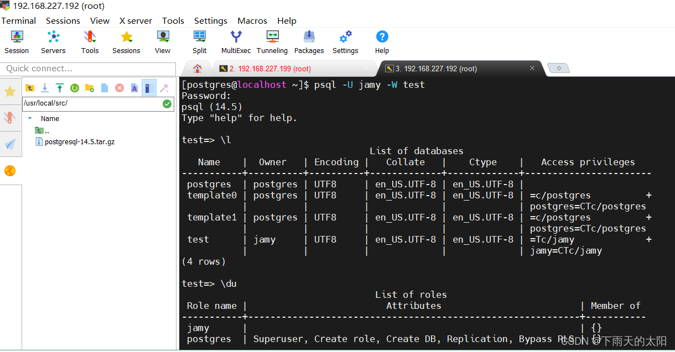The height and width of the screenshot is (352, 675).
Task: Confirm path with green checkmark icon
Action: tap(167, 104)
